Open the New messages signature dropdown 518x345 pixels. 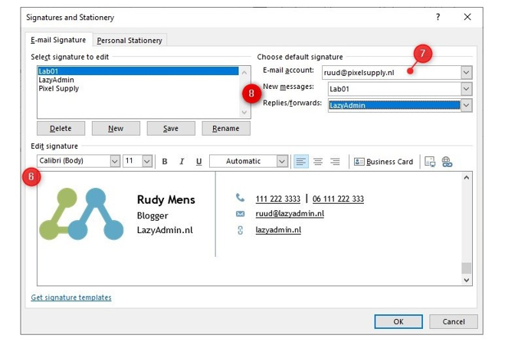point(466,89)
